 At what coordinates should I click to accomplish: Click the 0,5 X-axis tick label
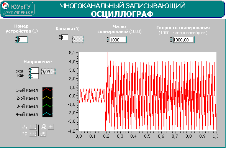click(147, 136)
